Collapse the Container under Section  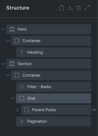tap(8, 75)
